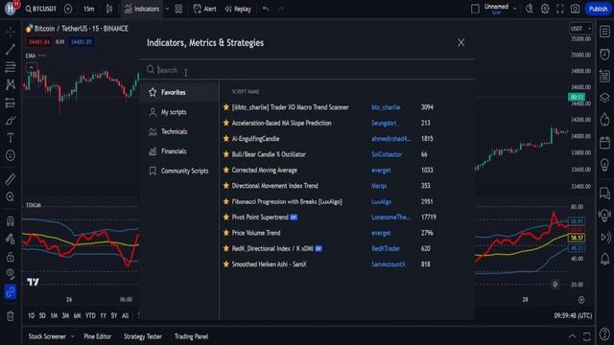Image resolution: width=614 pixels, height=345 pixels.
Task: Select the patterns drawing tool
Action: (11, 84)
